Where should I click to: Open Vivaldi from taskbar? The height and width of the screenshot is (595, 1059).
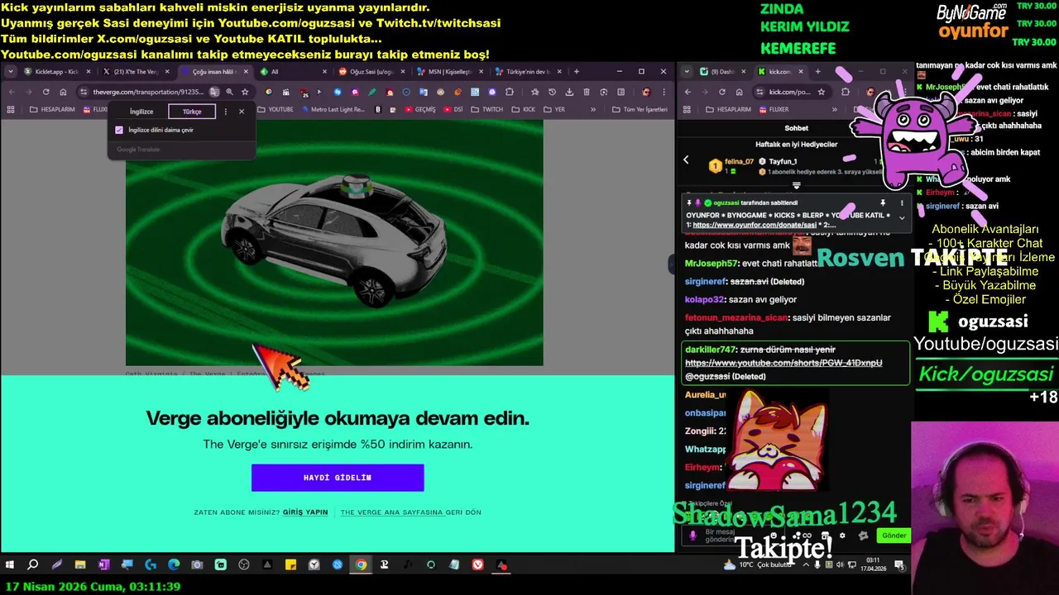[478, 565]
